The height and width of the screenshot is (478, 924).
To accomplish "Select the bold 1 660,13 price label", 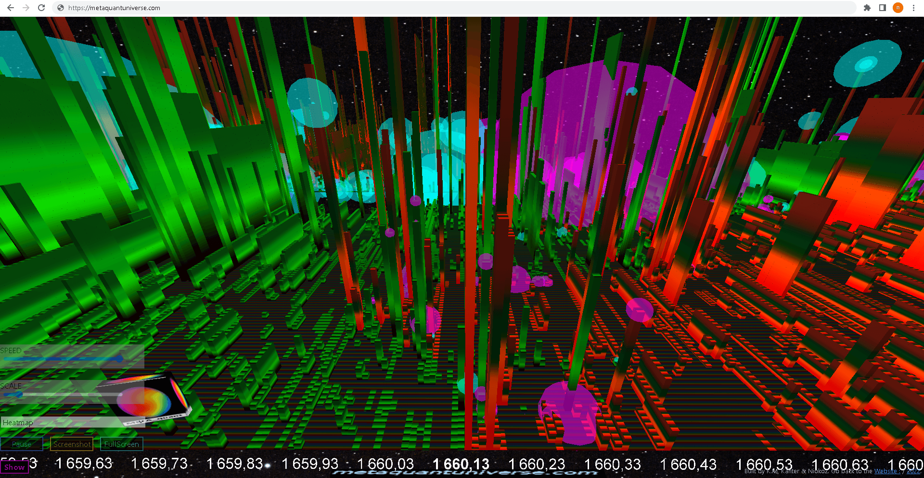I will click(461, 464).
